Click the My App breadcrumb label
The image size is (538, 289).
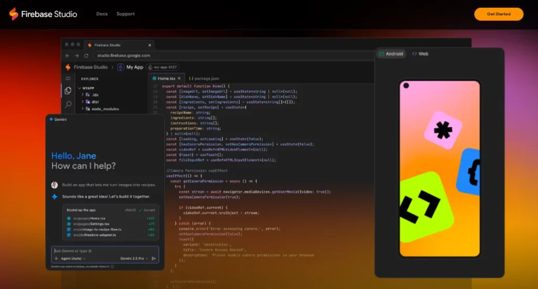[x=134, y=67]
